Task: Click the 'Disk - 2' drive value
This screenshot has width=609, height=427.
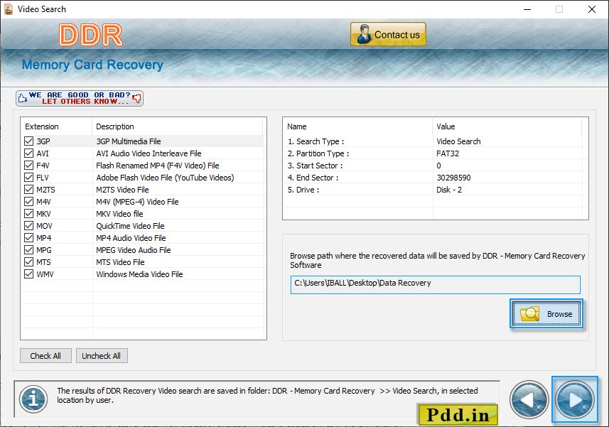Action: click(449, 190)
